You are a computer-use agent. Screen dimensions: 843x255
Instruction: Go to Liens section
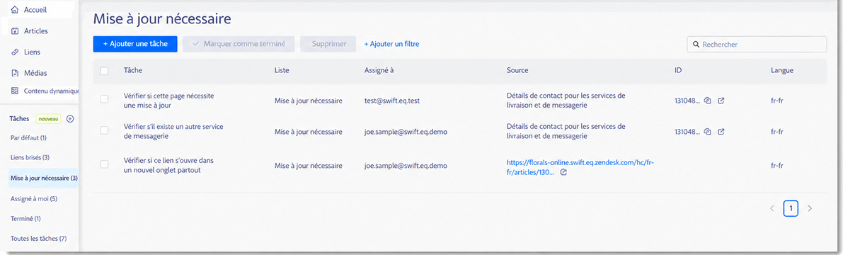(x=32, y=52)
